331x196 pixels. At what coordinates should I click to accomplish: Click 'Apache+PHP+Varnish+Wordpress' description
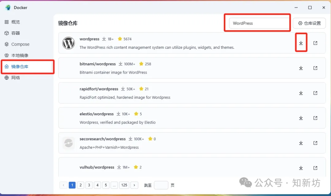tap(109, 148)
